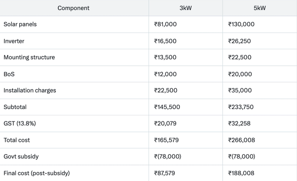Select the Inverter row label
297x181 pixels.
(x=14, y=41)
